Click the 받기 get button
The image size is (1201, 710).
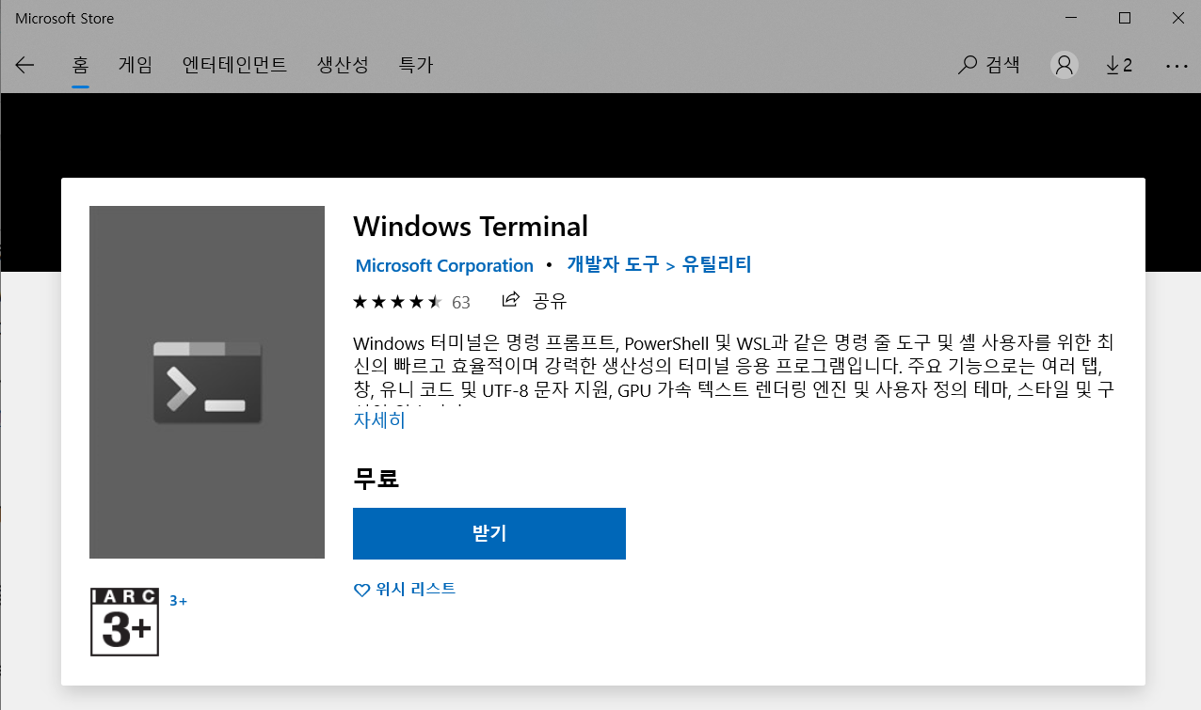pos(489,533)
